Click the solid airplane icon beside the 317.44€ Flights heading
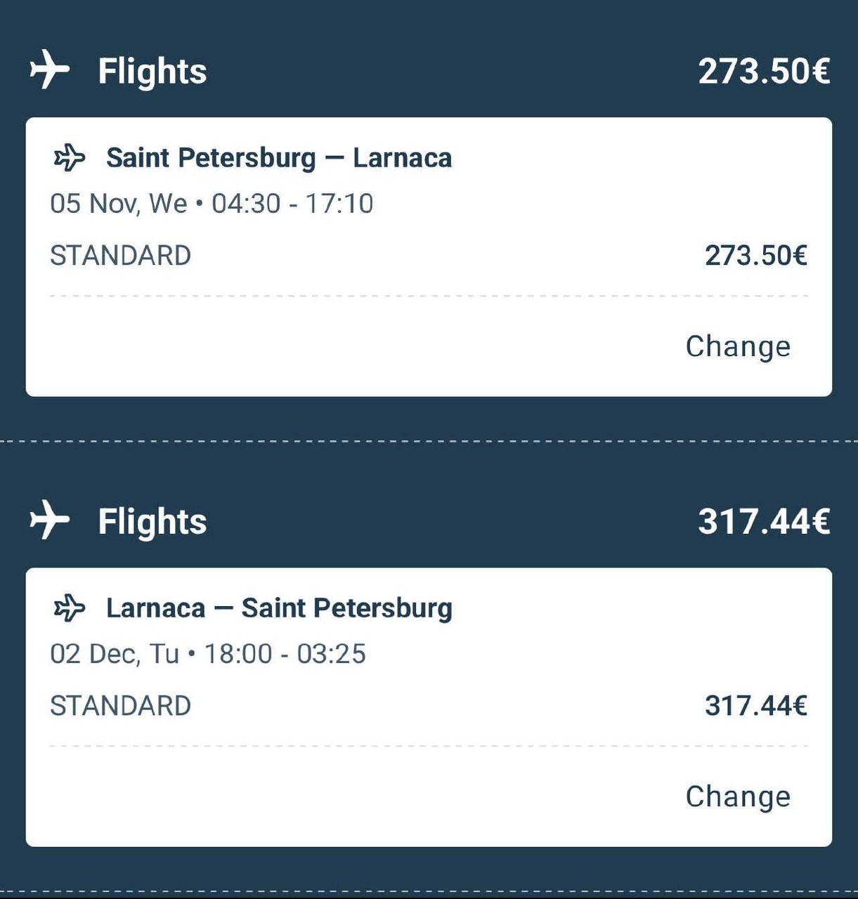This screenshot has width=858, height=899. click(x=49, y=520)
